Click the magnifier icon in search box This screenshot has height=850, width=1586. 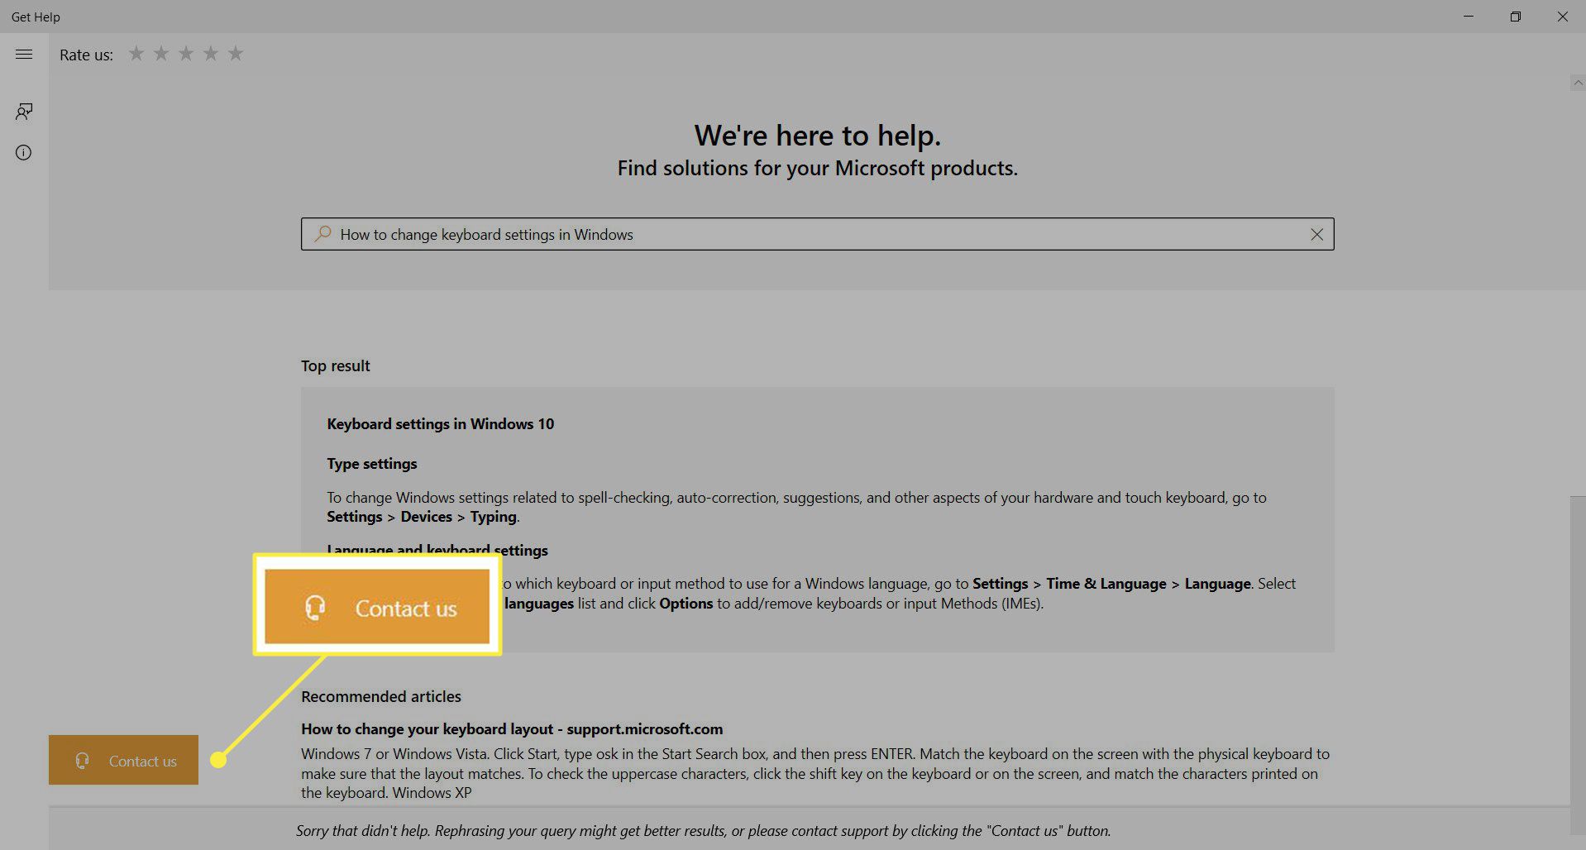tap(322, 234)
